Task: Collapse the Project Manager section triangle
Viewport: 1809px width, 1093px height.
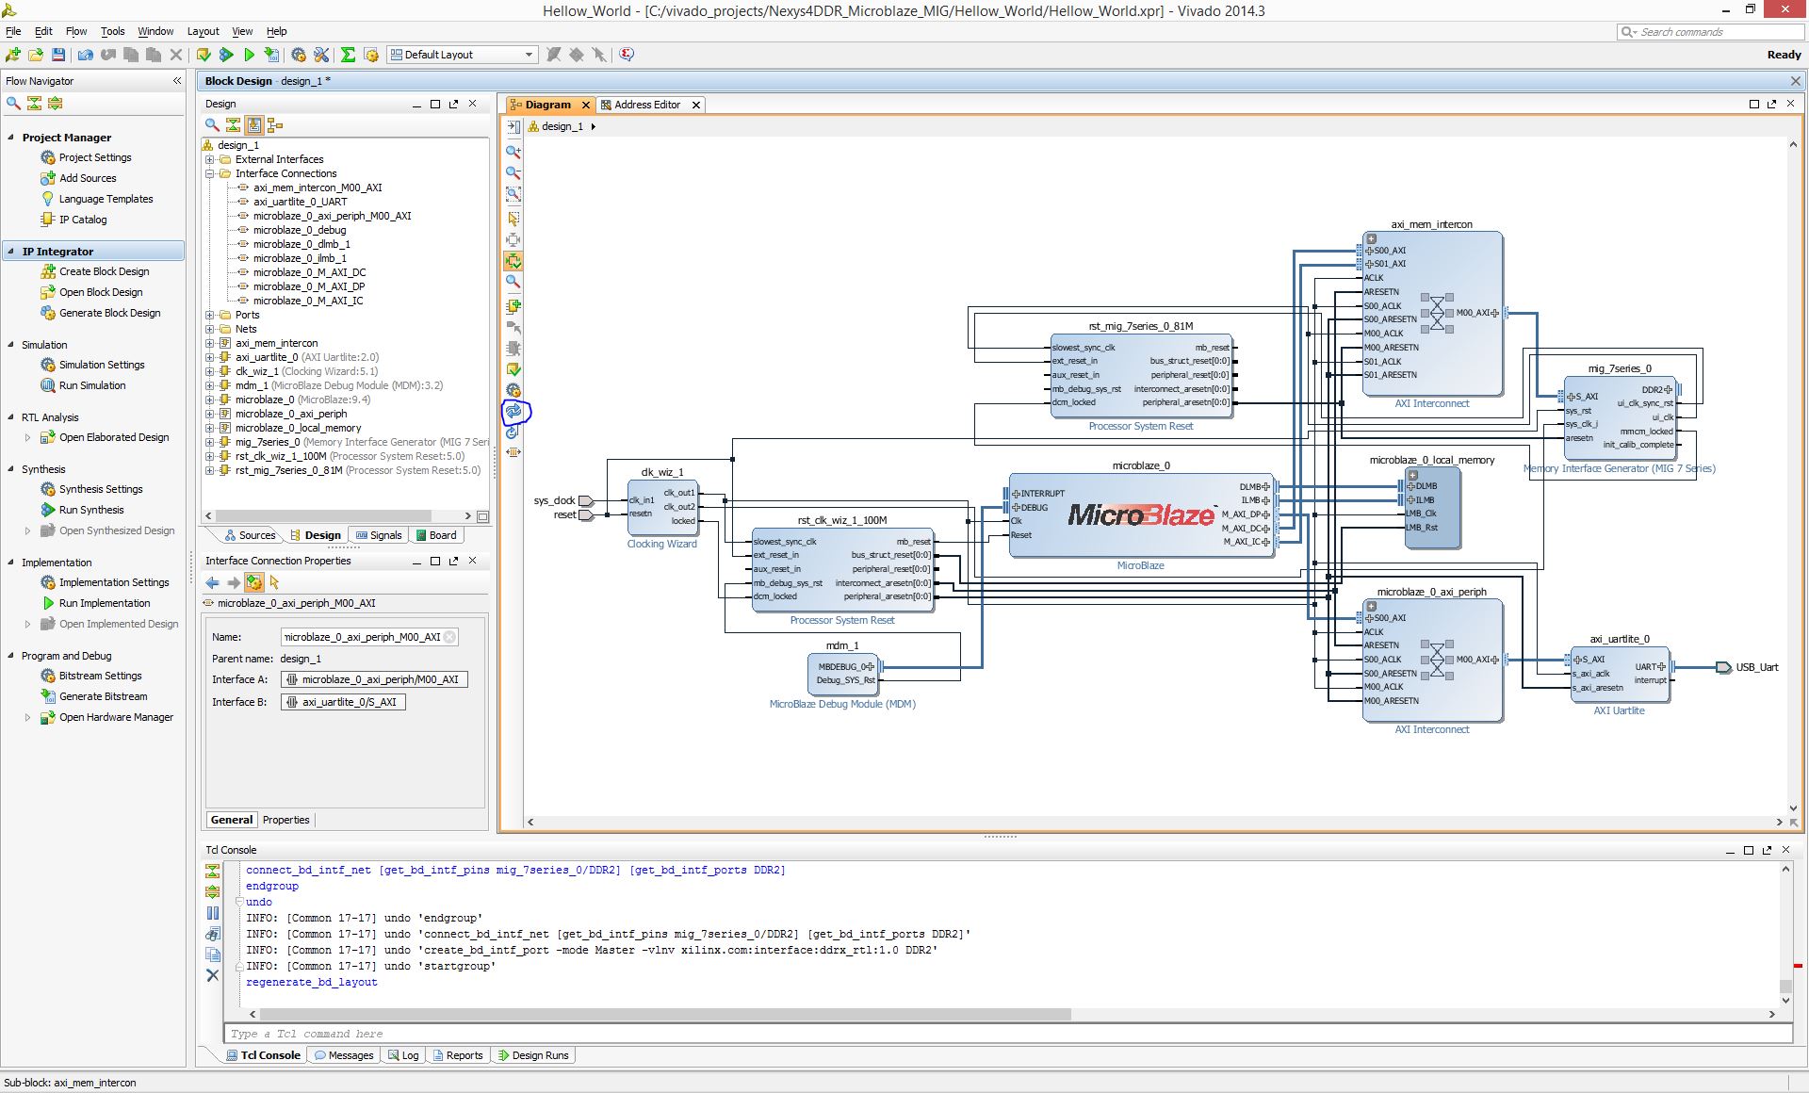Action: pos(11,138)
